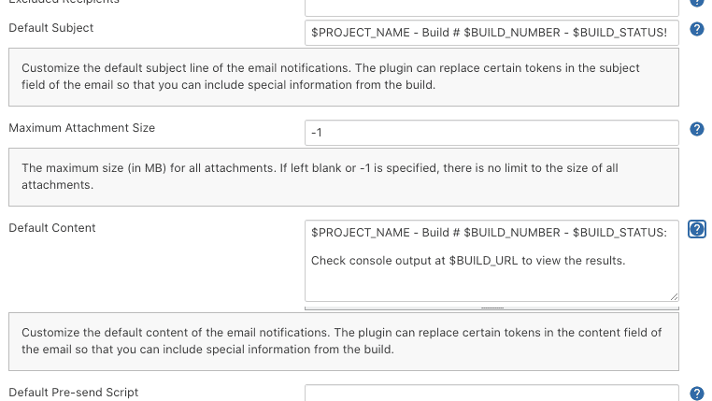Screen dimensions: 712x401
Task: Focus the Default Subject text field
Action: tap(491, 32)
